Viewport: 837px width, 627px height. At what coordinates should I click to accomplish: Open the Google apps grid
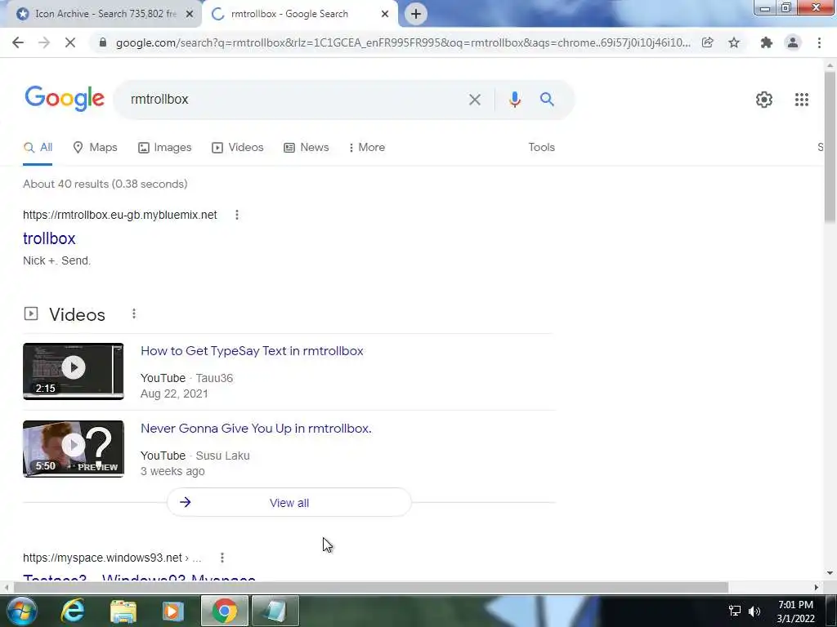(801, 100)
